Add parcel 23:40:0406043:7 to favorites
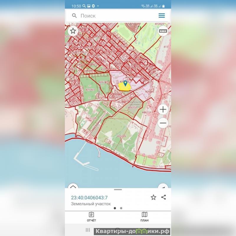The height and width of the screenshot is (236, 236). (x=153, y=197)
